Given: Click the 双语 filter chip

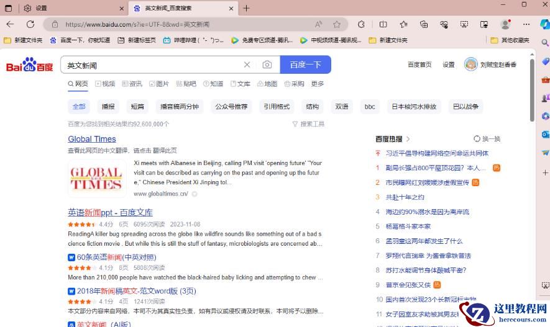Looking at the screenshot, I should 342,107.
